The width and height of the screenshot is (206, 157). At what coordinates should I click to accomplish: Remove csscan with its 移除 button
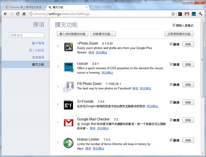(x=188, y=64)
